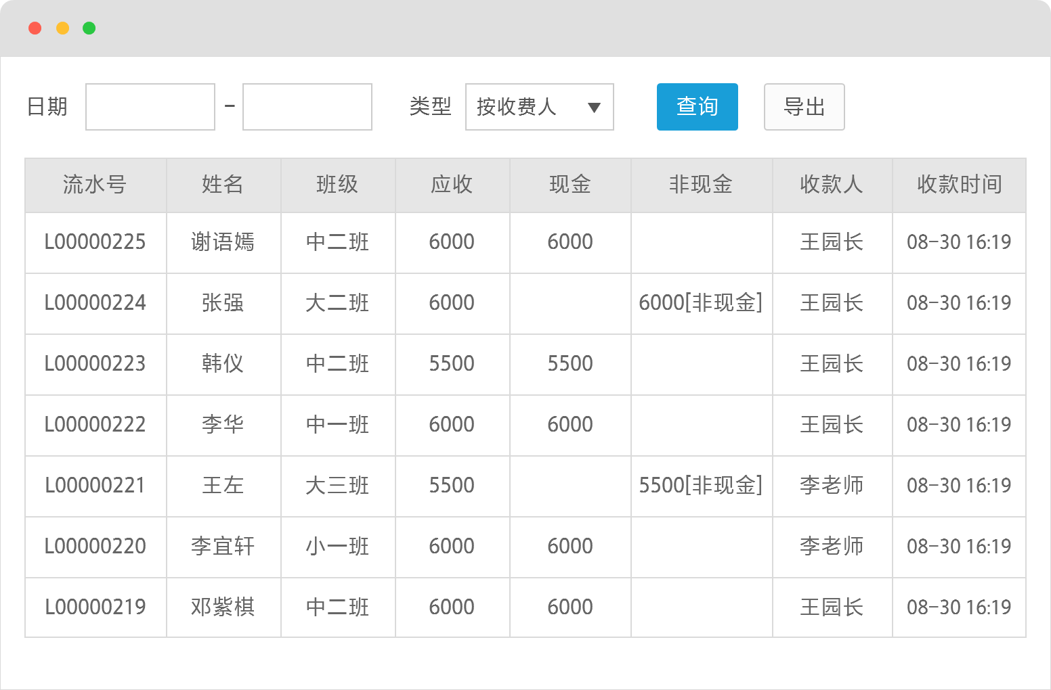Click the end date input field

307,107
